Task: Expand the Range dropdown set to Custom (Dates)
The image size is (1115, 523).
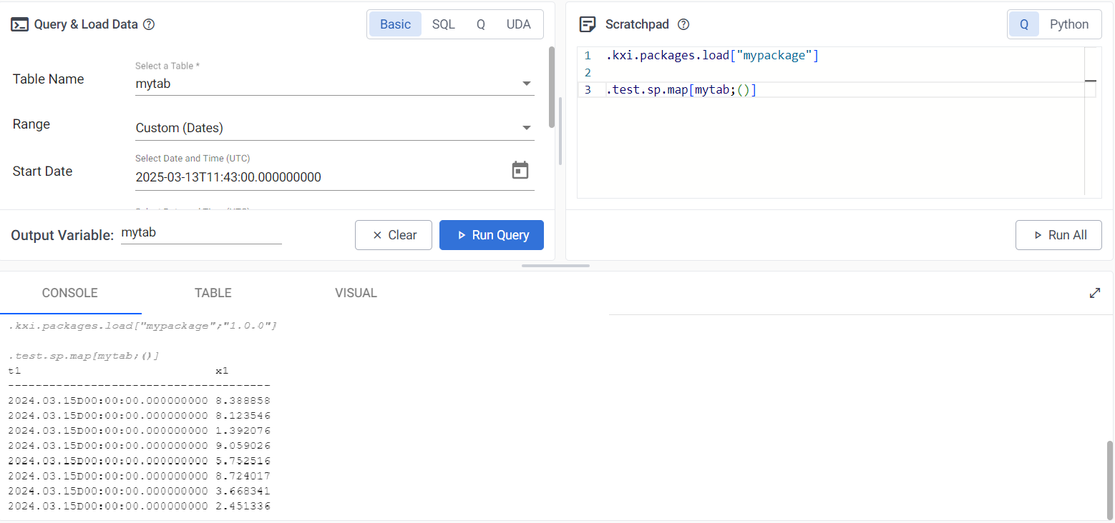Action: pyautogui.click(x=334, y=128)
